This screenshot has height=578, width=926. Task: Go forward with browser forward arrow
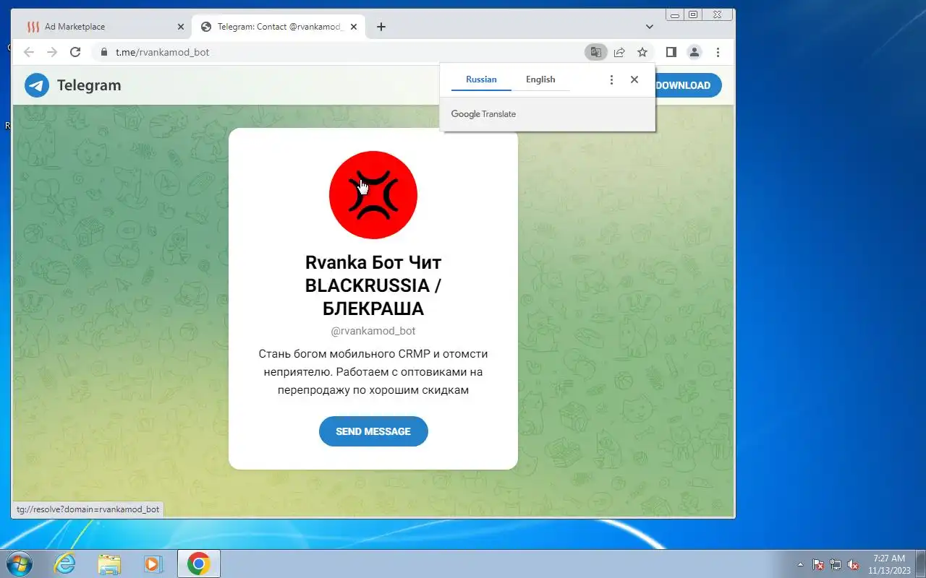tap(52, 52)
